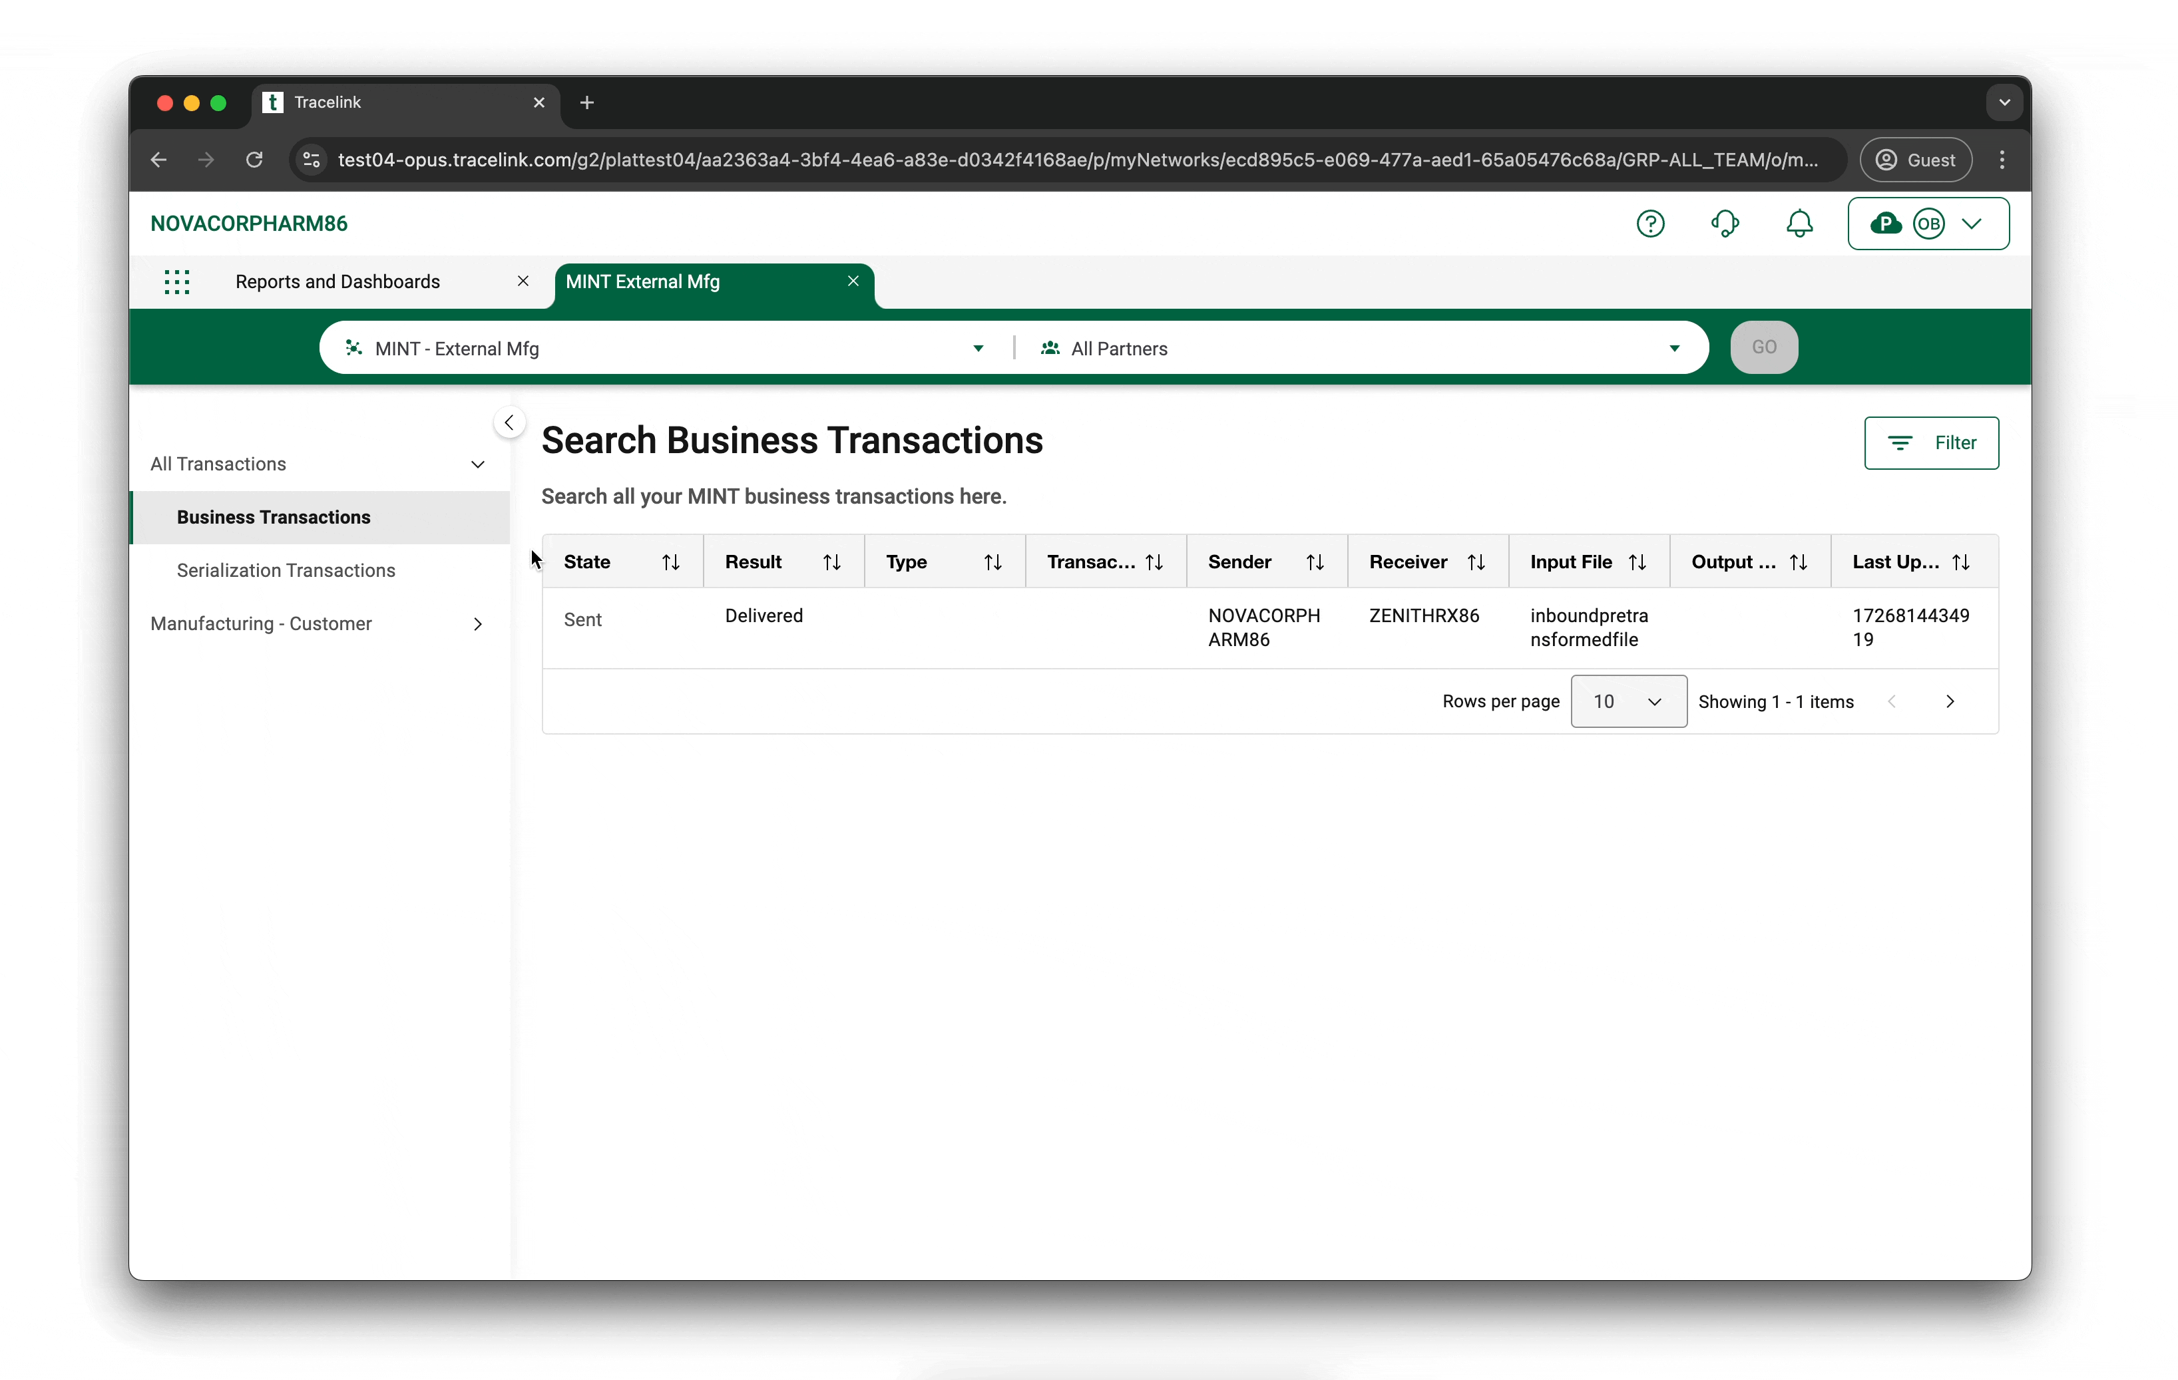Sort table by State column

(x=670, y=562)
